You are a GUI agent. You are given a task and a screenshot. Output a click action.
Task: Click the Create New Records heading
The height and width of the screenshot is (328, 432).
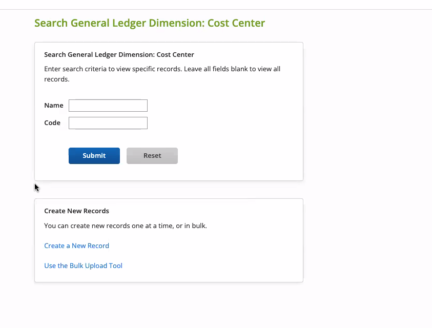tap(76, 211)
